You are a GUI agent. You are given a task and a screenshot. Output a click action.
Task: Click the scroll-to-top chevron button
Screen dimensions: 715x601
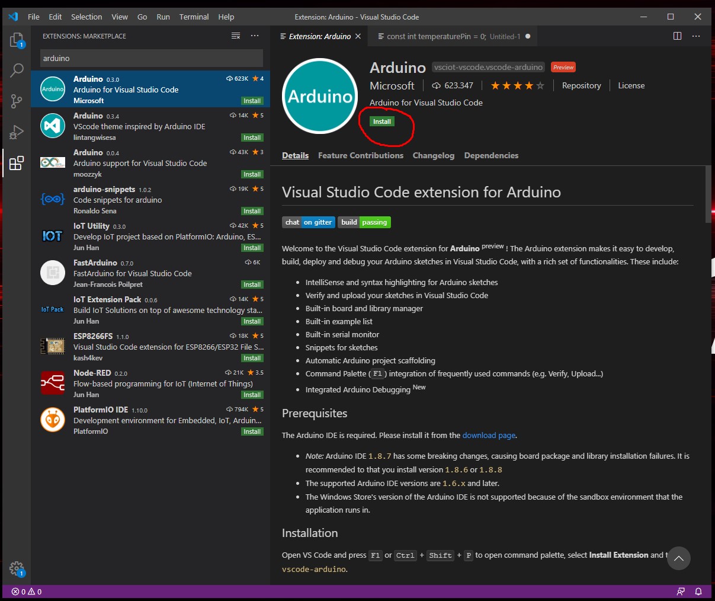tap(679, 558)
